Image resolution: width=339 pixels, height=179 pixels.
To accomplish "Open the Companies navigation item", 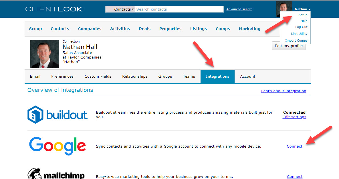I will point(90,29).
